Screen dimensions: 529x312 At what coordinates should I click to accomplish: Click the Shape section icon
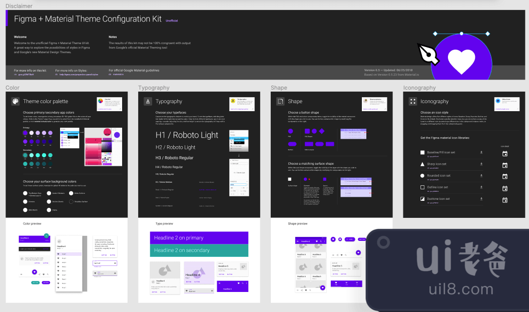pos(280,101)
